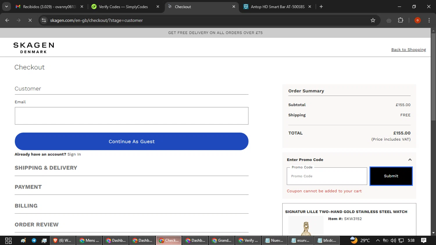Open Telegram from the taskbar

[34, 240]
